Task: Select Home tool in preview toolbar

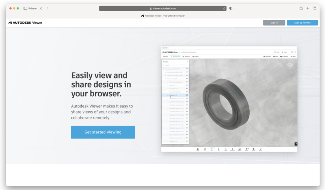Action: [x=198, y=149]
